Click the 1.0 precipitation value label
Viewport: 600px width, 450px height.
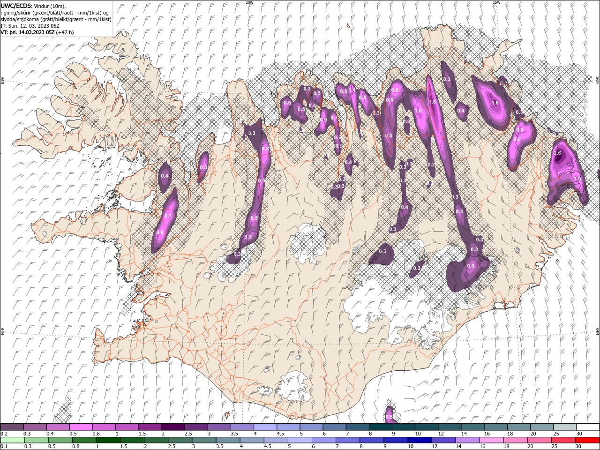point(419,111)
